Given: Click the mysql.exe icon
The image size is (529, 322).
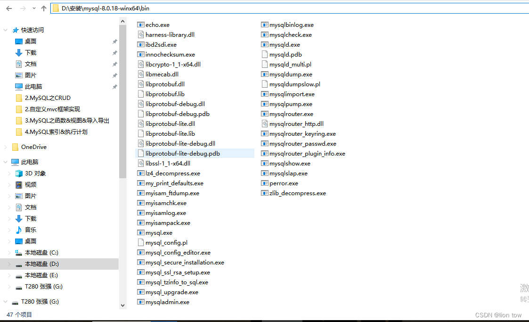Looking at the screenshot, I should (x=141, y=232).
